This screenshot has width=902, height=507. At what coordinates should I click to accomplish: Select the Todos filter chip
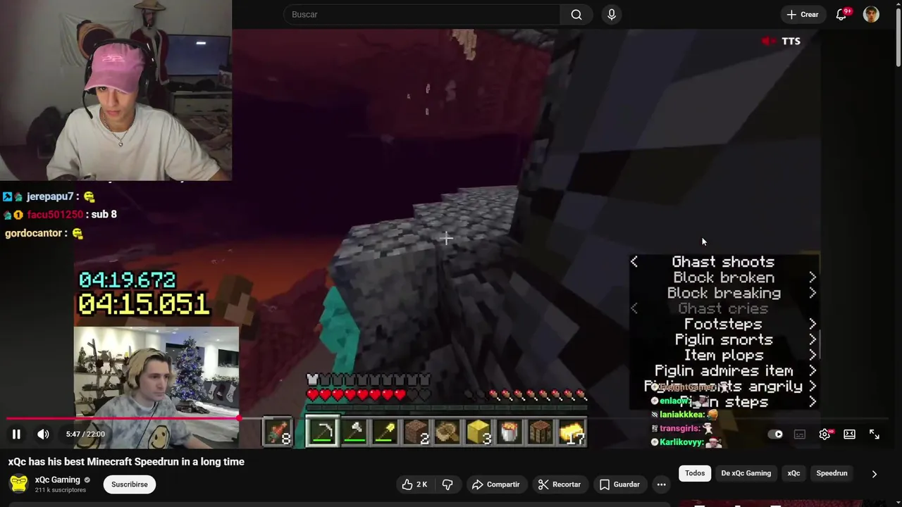pos(695,473)
